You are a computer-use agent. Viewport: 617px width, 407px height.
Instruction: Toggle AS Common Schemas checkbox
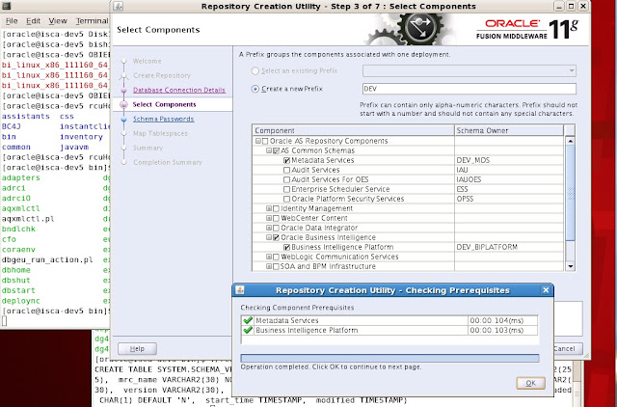pyautogui.click(x=276, y=150)
